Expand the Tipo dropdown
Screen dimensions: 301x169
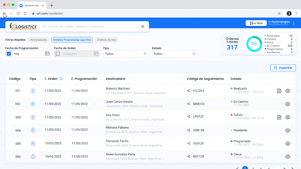tap(126, 54)
